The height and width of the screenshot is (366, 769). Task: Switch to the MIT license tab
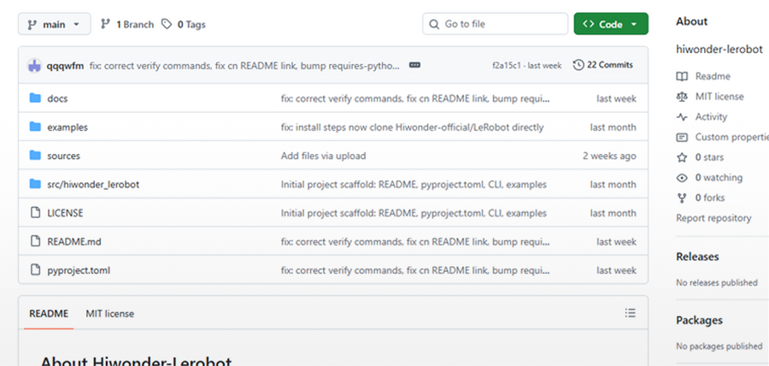coord(110,314)
